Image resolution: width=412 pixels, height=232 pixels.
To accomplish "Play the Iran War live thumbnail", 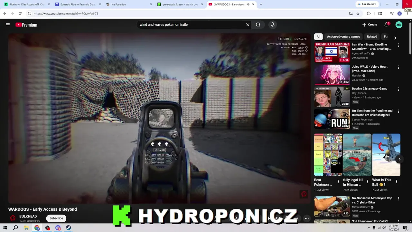I will [332, 53].
